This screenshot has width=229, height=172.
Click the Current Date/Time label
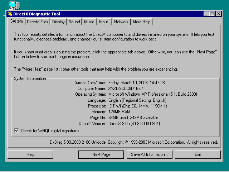89,83
